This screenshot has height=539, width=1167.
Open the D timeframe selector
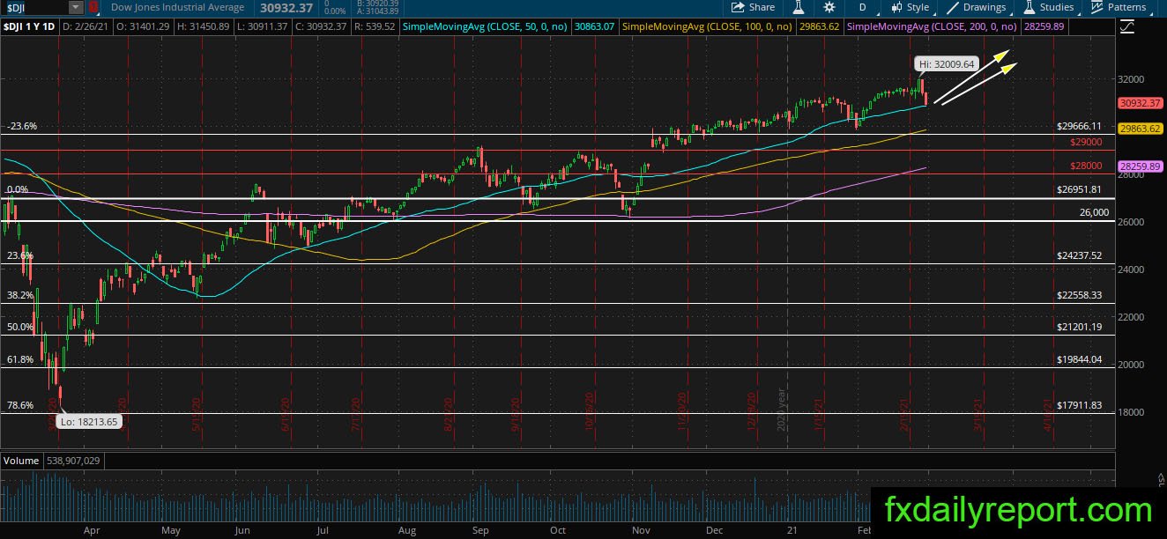[863, 7]
